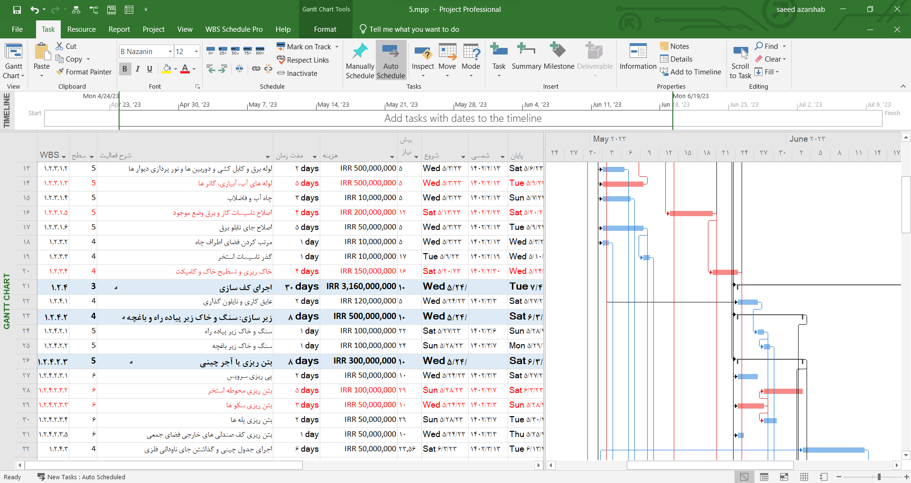Open the background color fill bucket

(x=167, y=69)
